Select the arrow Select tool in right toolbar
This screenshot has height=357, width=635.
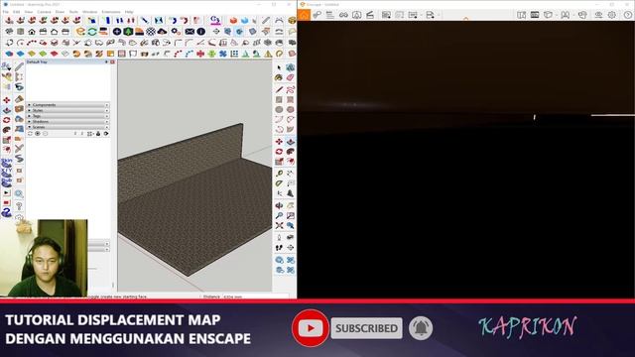(279, 67)
